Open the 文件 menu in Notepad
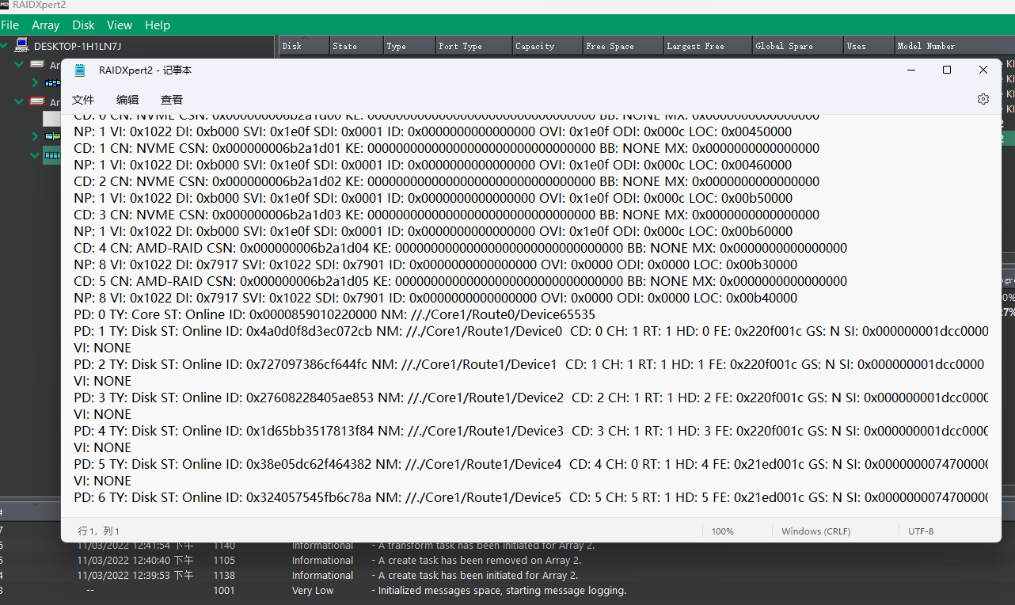Image resolution: width=1015 pixels, height=605 pixels. pyautogui.click(x=83, y=100)
